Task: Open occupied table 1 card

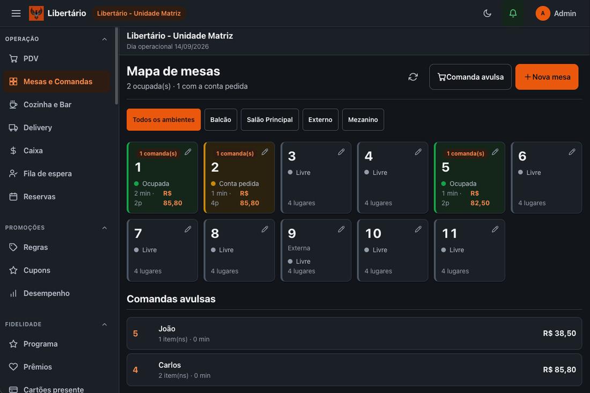Action: (162, 177)
